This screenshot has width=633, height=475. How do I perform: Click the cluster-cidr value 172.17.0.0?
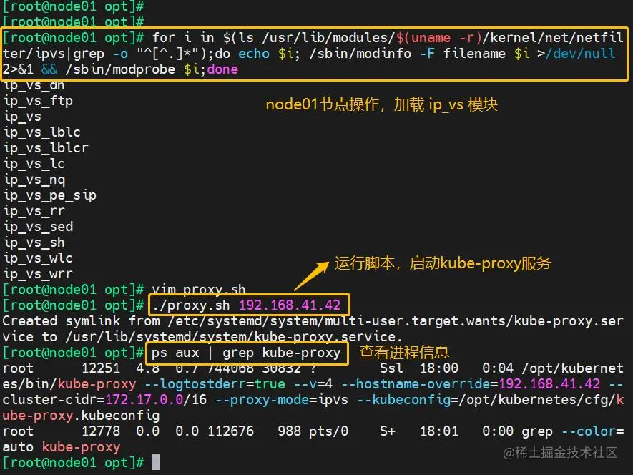point(144,400)
